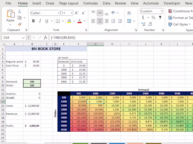Click the Insert Function fx icon
The image size is (193, 144).
[x=45, y=38]
